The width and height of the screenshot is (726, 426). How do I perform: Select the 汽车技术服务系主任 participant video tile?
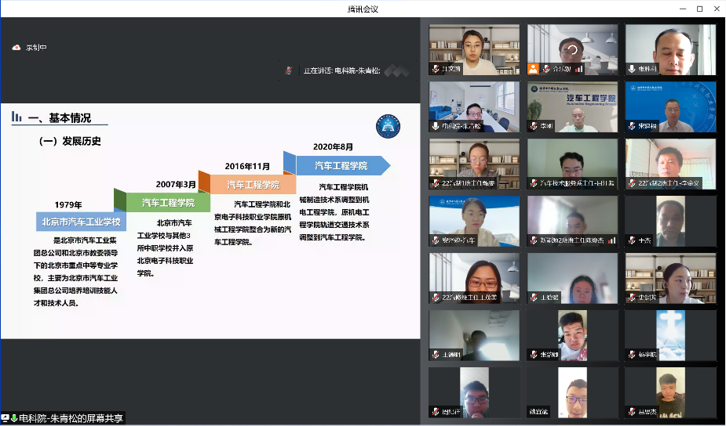tap(571, 164)
